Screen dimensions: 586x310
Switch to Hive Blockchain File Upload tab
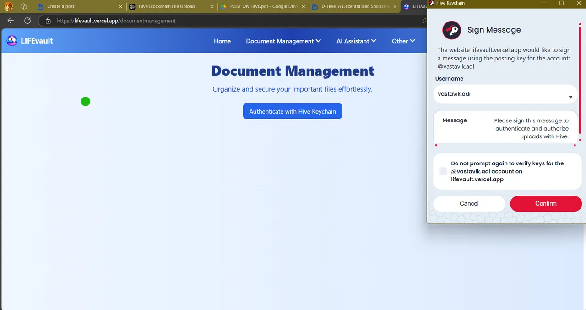point(167,6)
